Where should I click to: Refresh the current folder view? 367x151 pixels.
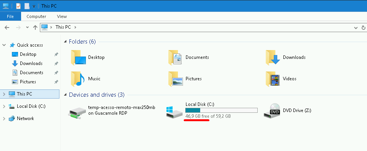[x=364, y=28]
